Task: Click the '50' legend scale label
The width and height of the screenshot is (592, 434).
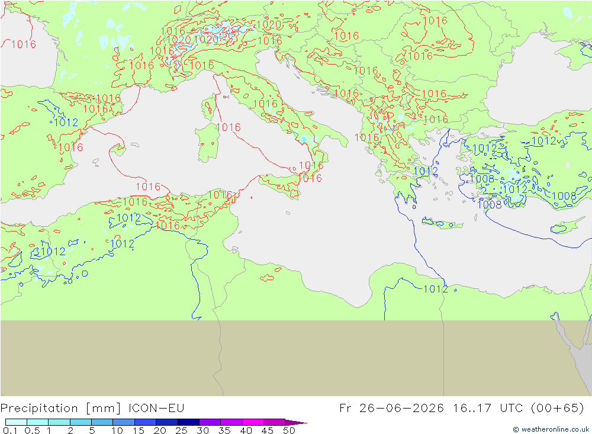Action: [289, 430]
